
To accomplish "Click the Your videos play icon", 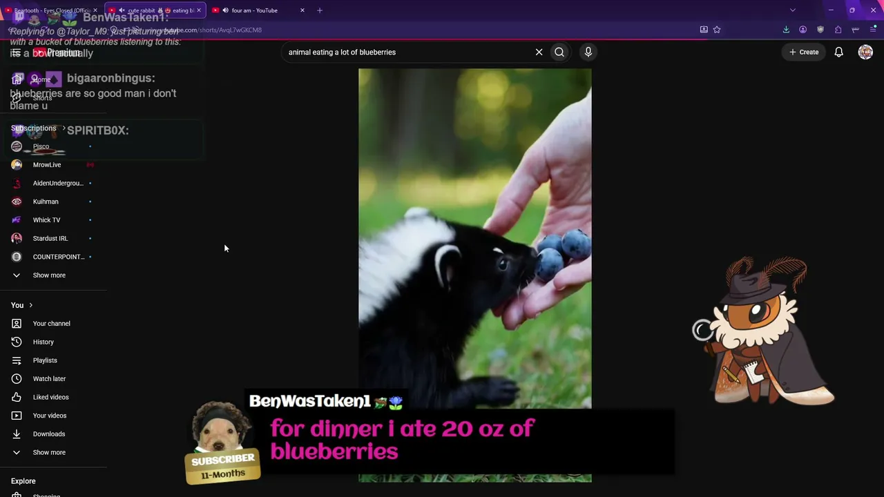I will point(17,416).
